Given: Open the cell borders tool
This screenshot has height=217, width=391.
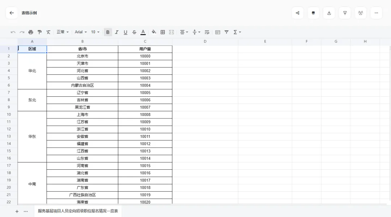Looking at the screenshot, I should coord(163,32).
